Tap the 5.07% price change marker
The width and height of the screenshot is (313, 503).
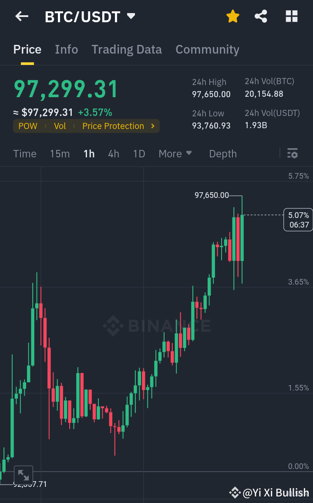click(x=298, y=220)
